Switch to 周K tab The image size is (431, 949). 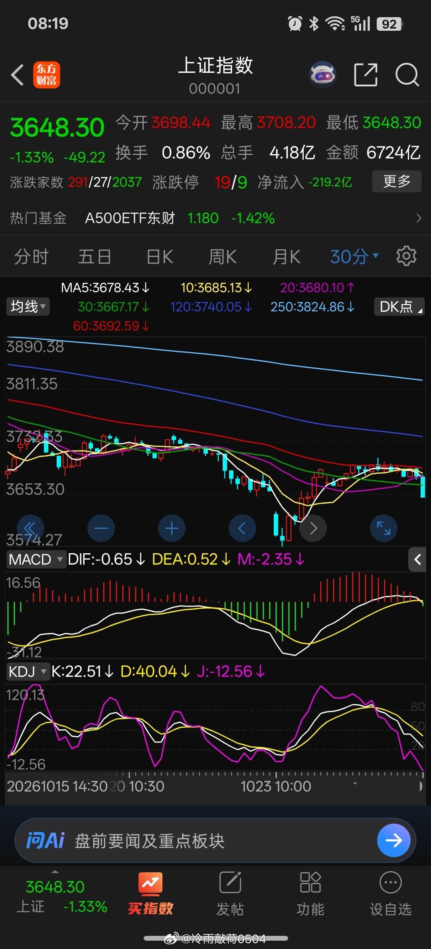[x=223, y=256]
